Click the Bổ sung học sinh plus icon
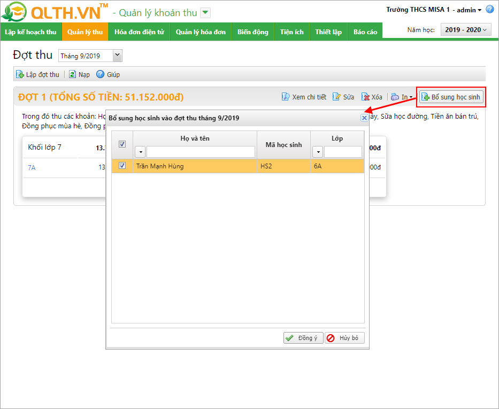499x409 pixels. coord(426,97)
